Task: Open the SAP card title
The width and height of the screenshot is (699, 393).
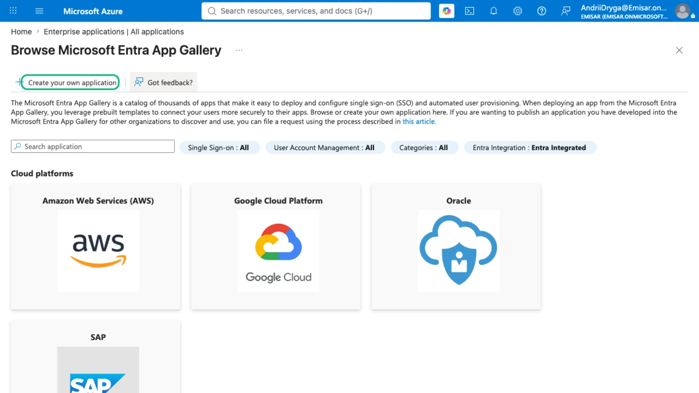Action: (x=98, y=337)
